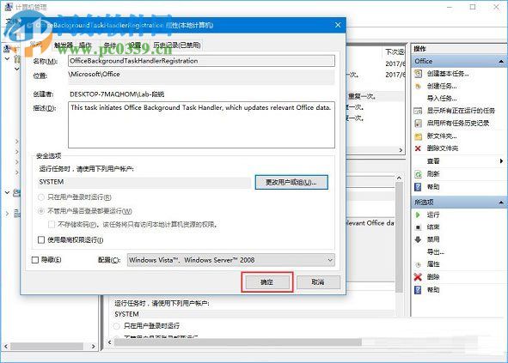Click the 新文件夹 folder icon
The width and height of the screenshot is (508, 363).
pyautogui.click(x=419, y=136)
